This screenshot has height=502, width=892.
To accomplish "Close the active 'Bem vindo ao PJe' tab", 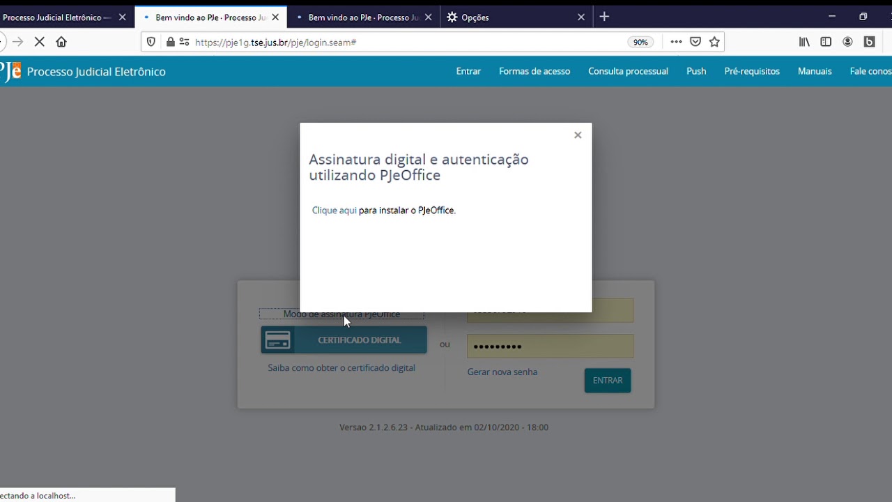I will [275, 17].
